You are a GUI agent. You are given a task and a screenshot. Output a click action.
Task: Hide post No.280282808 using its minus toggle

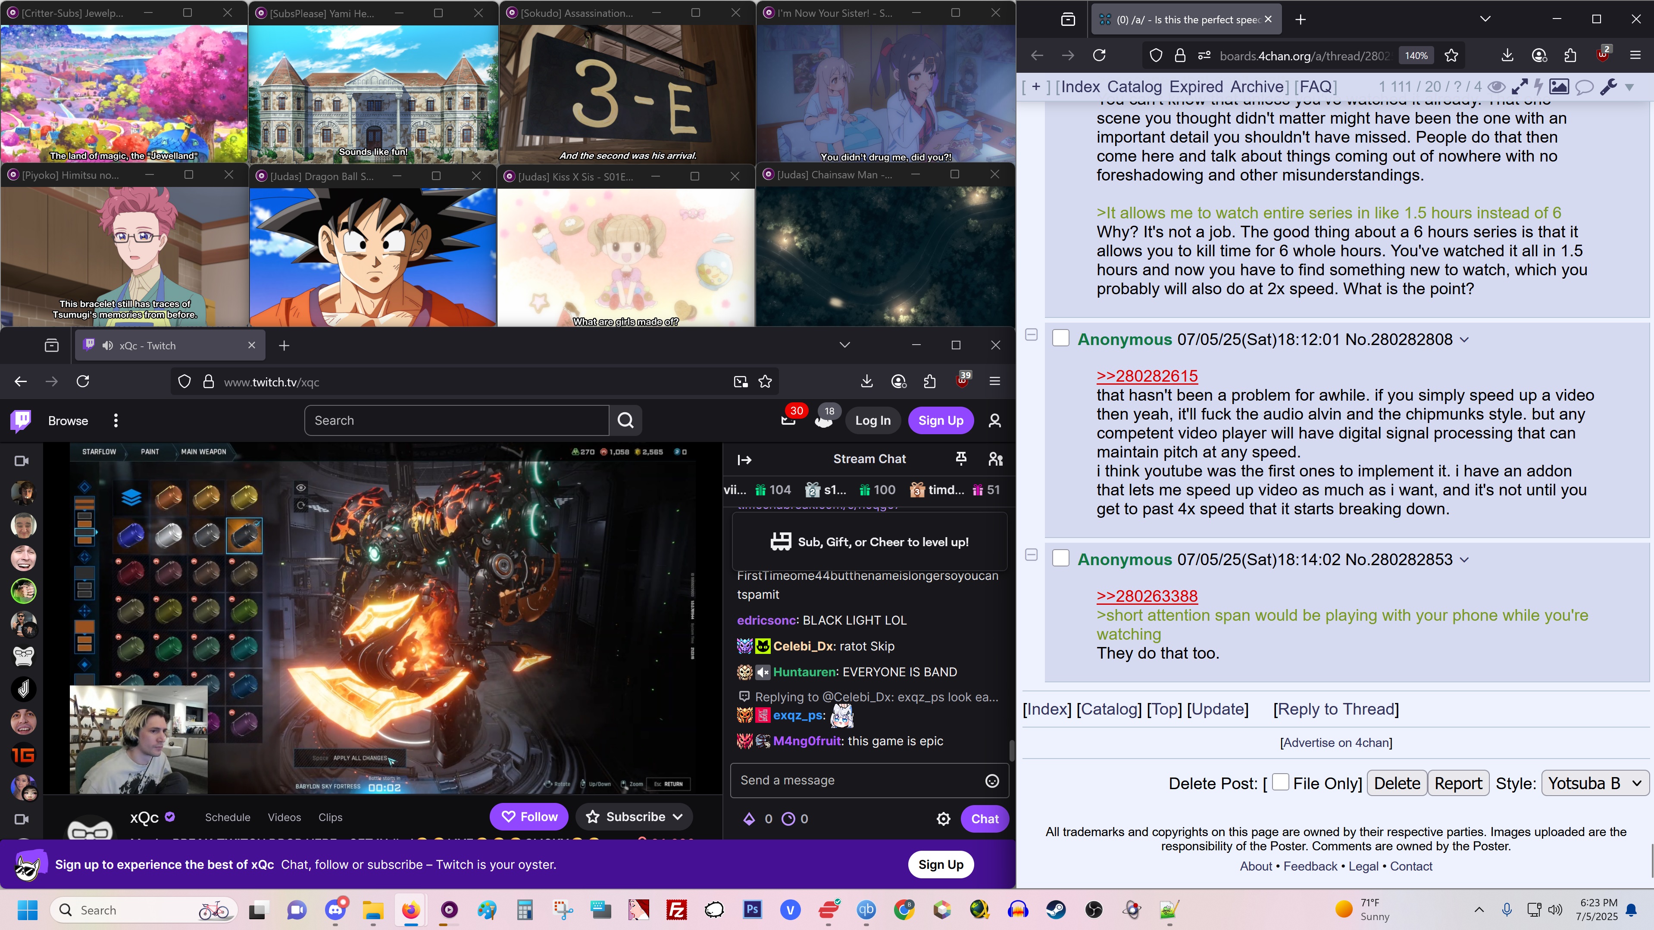[1031, 334]
